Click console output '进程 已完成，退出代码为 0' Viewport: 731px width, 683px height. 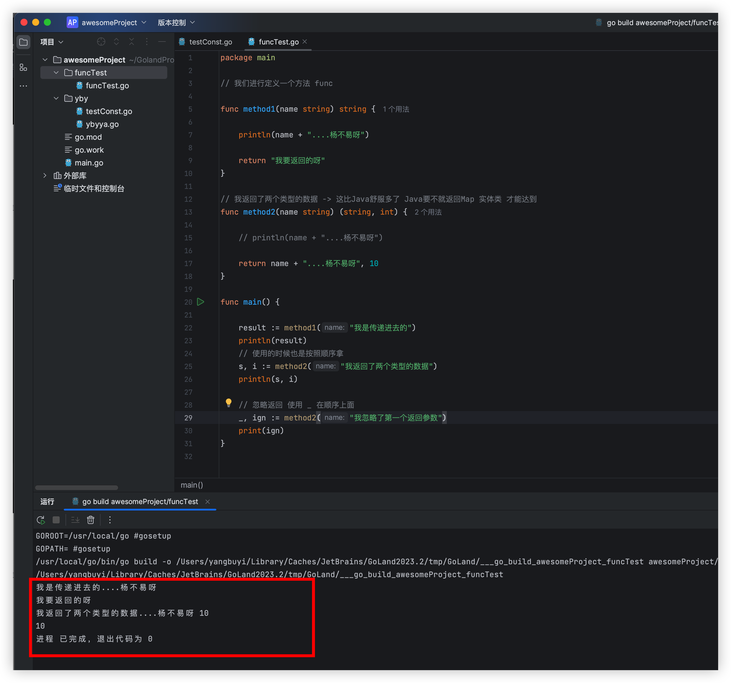pyautogui.click(x=94, y=639)
